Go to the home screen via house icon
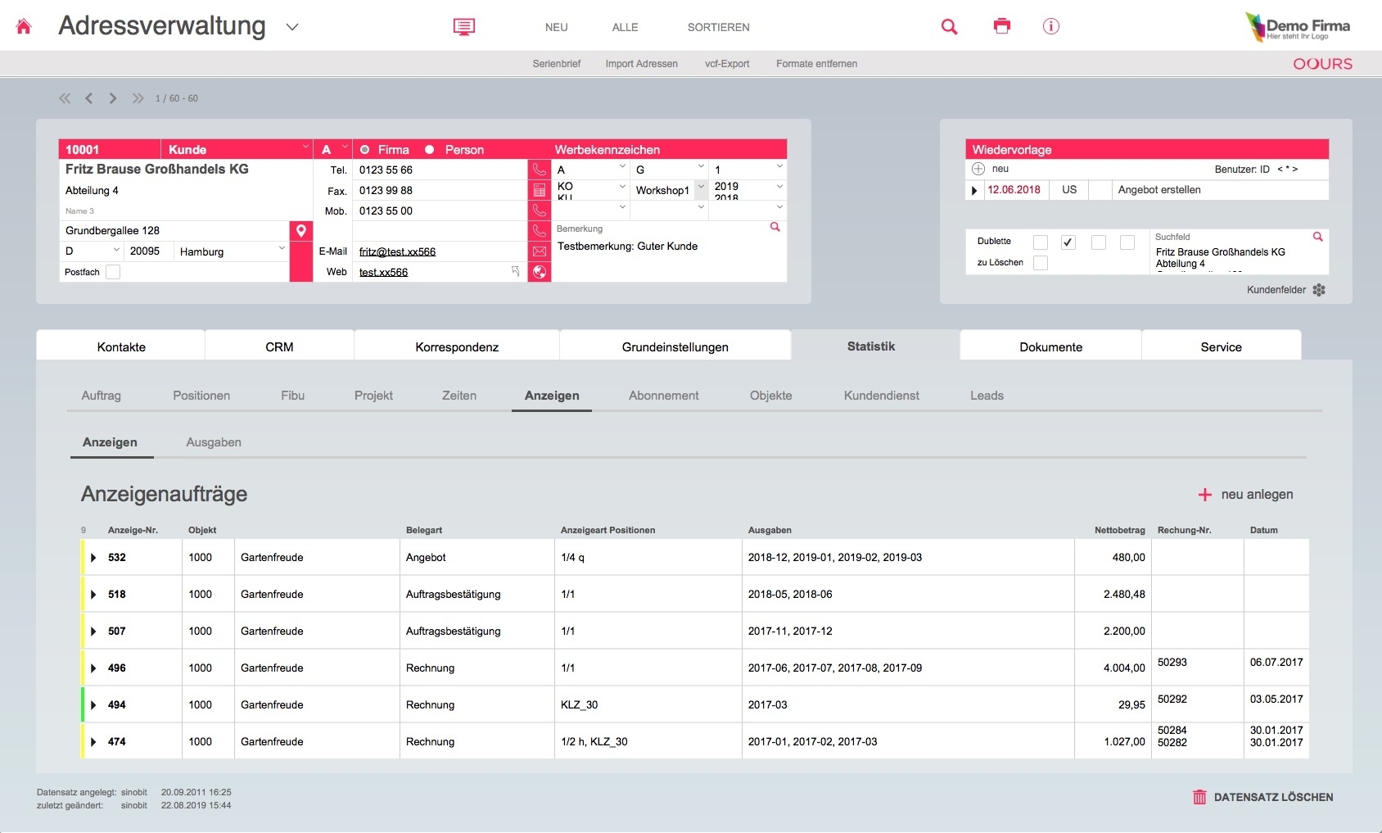 click(24, 27)
